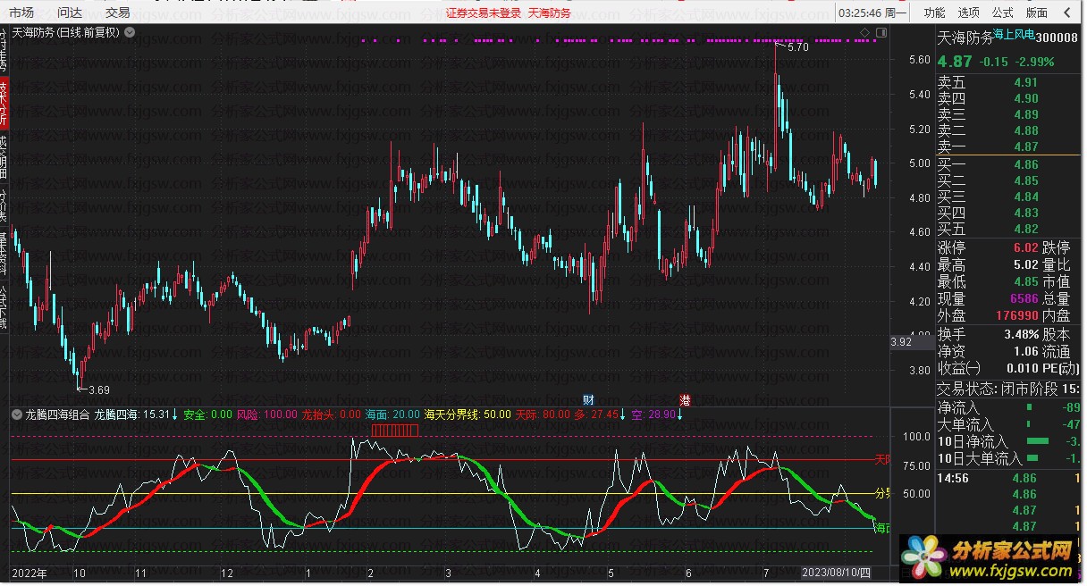
Task: Click the 天海防务 stock name in quote panel
Action: click(965, 38)
